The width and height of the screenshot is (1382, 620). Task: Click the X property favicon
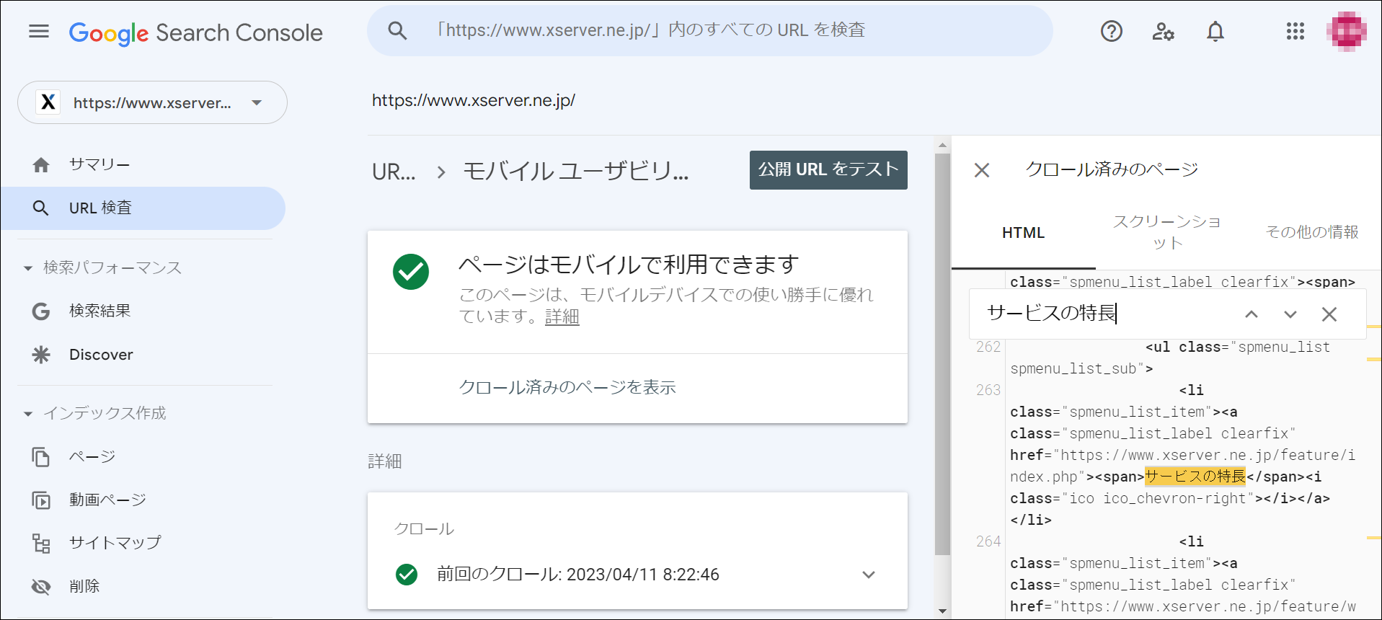point(48,102)
